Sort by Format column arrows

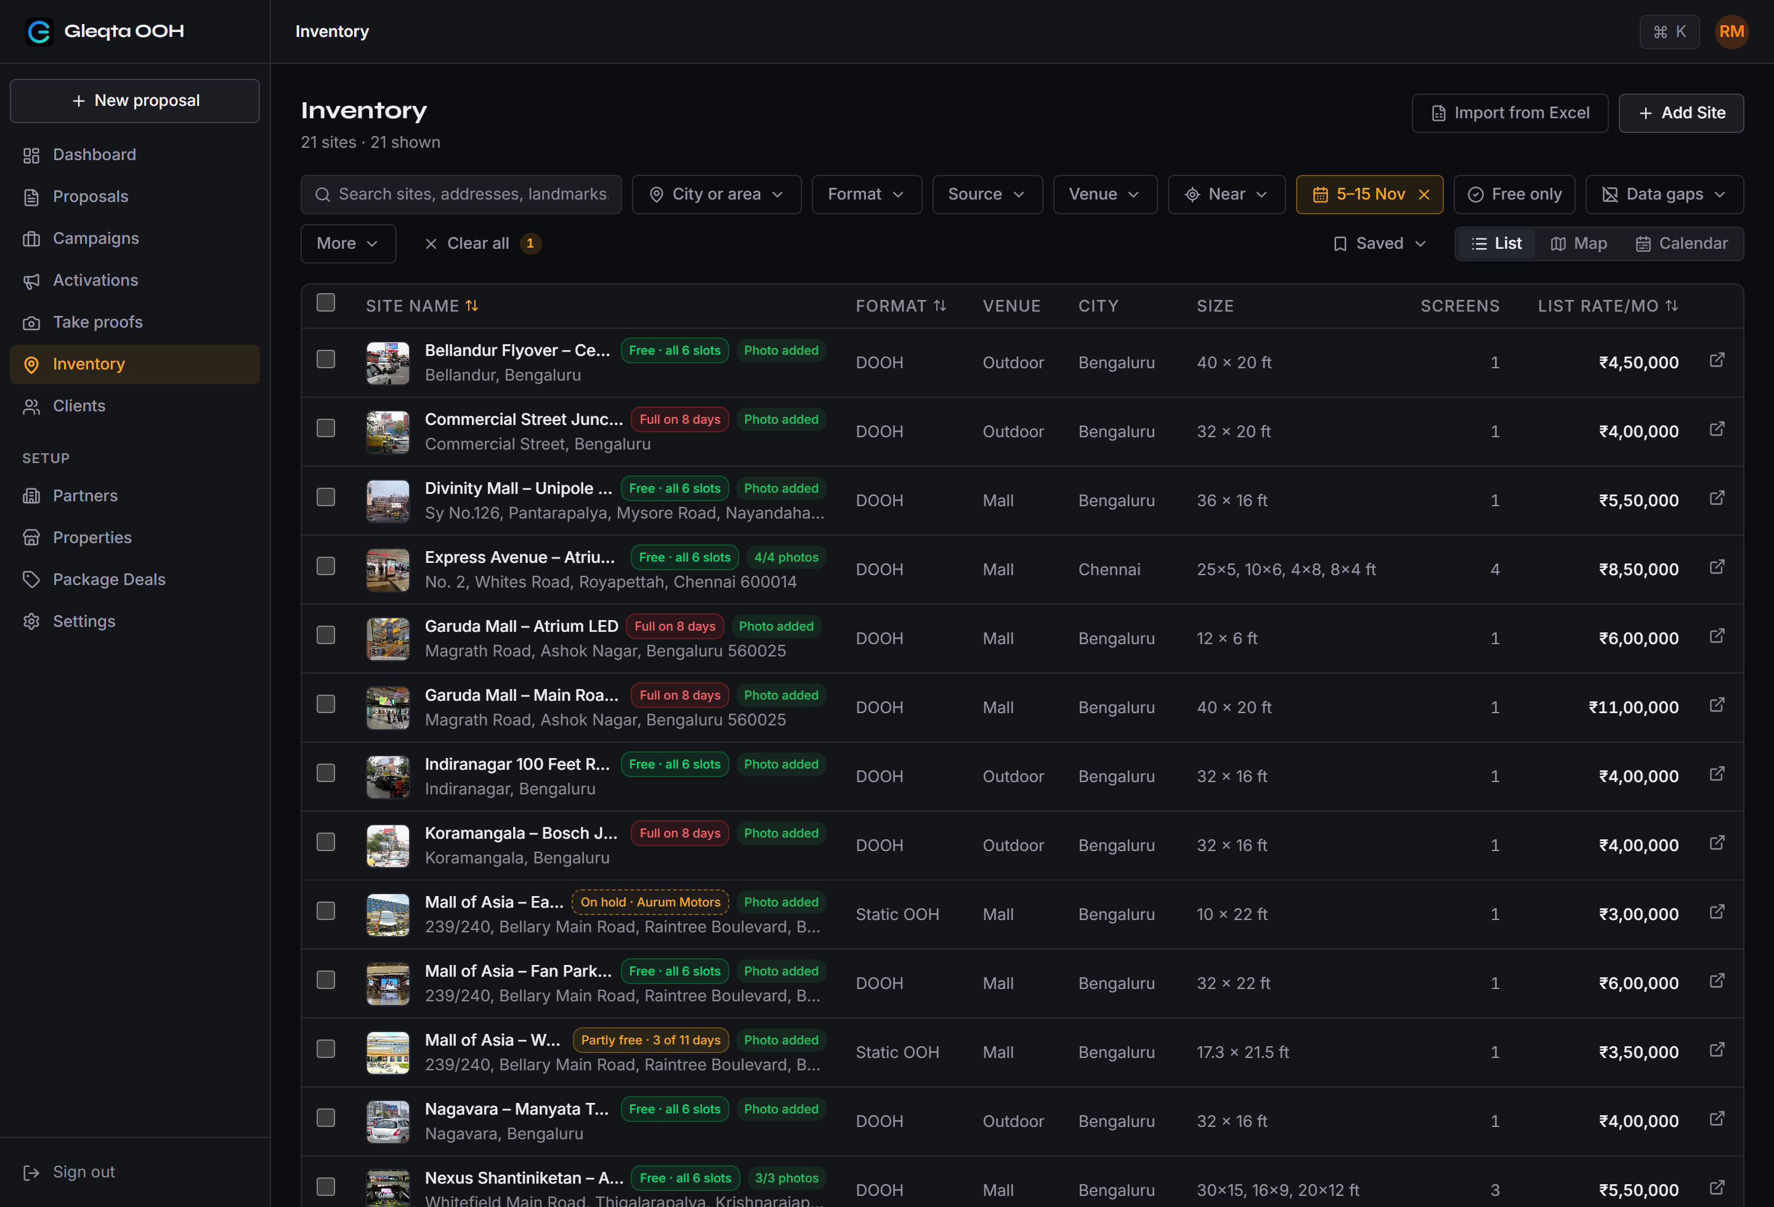coord(940,306)
